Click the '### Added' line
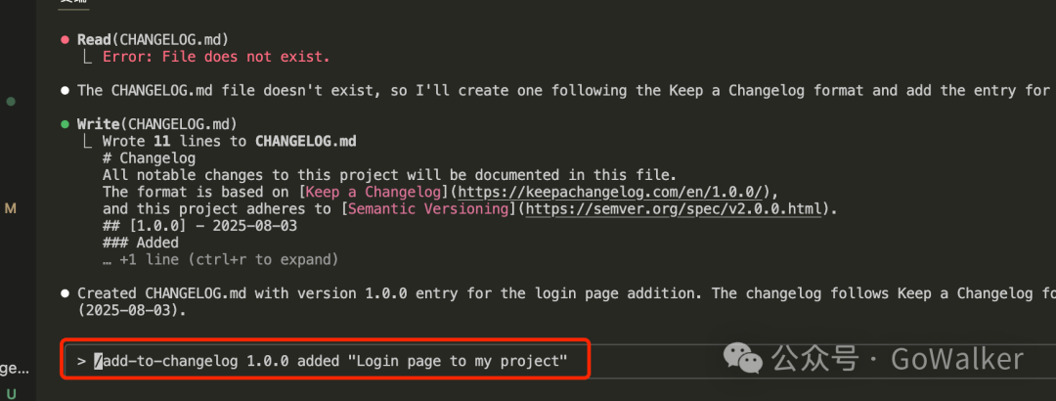This screenshot has height=401, width=1056. [x=140, y=243]
